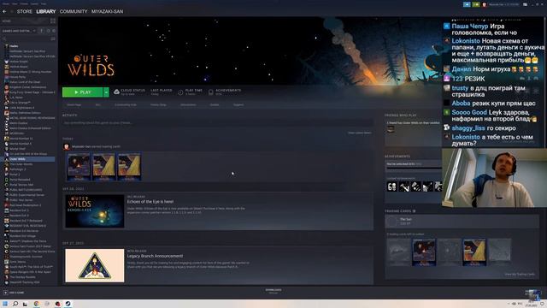Image resolution: width=547 pixels, height=308 pixels.
Task: Open the Steam menu in menu bar
Action: point(6,3)
